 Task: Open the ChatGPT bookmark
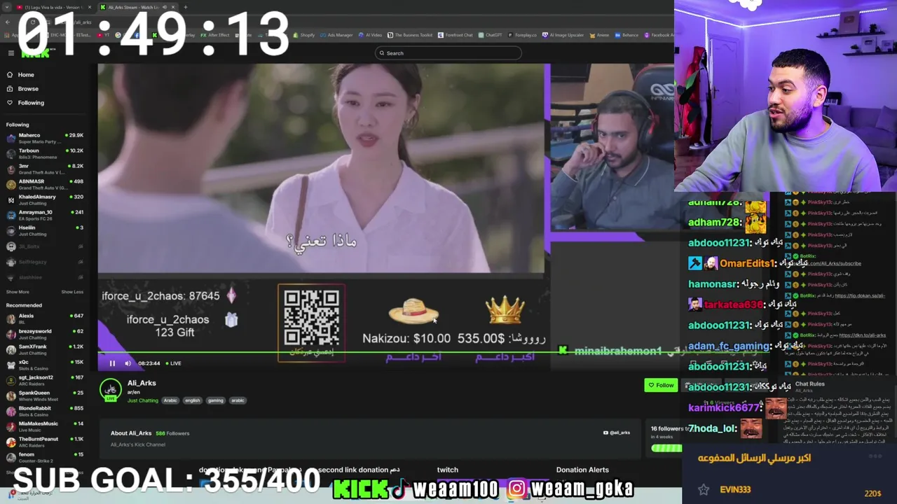point(491,35)
